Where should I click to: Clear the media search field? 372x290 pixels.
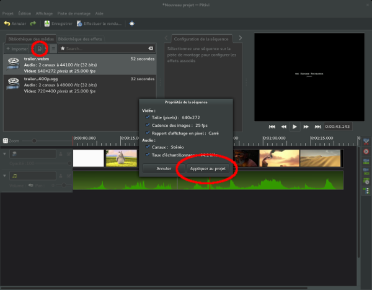(x=151, y=48)
